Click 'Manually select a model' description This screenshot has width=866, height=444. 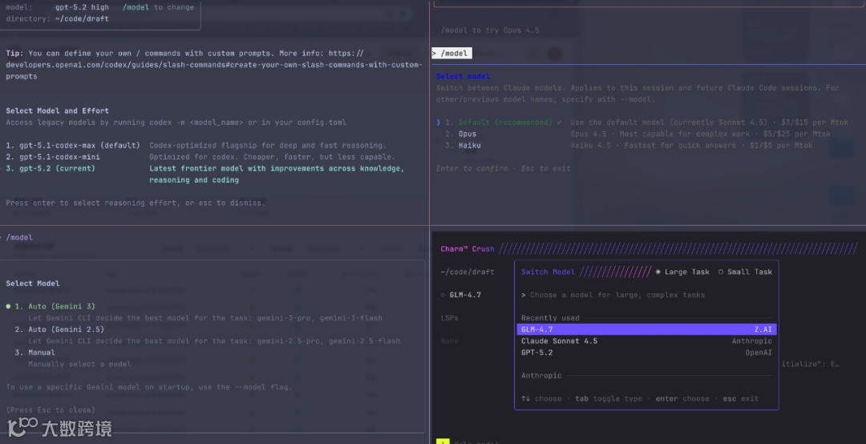(80, 364)
